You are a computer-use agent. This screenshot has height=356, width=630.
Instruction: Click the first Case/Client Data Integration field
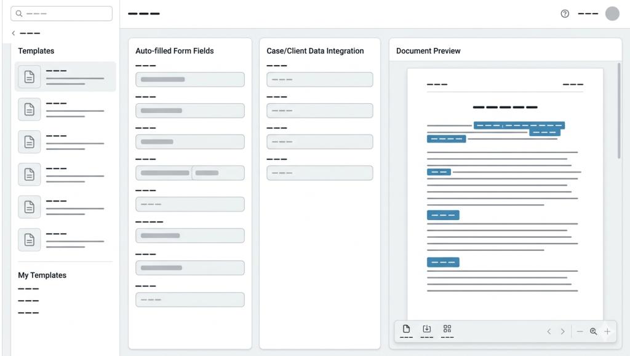pos(319,79)
